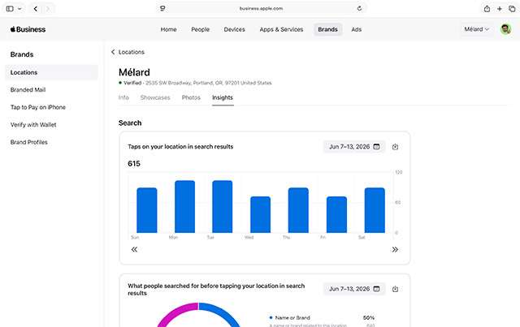
Task: Select the Brands navigation item
Action: pos(327,29)
